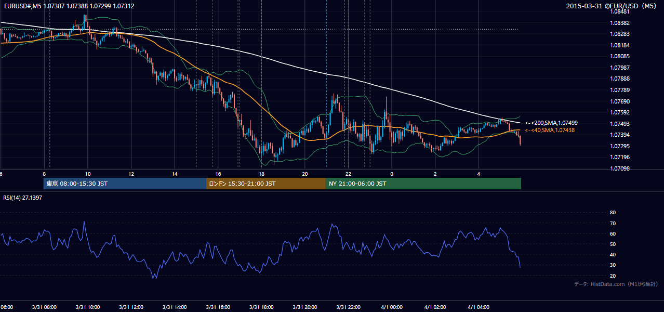Click the NY 21:00-06:00 JST session bar
This screenshot has height=312, width=664.
[423, 184]
